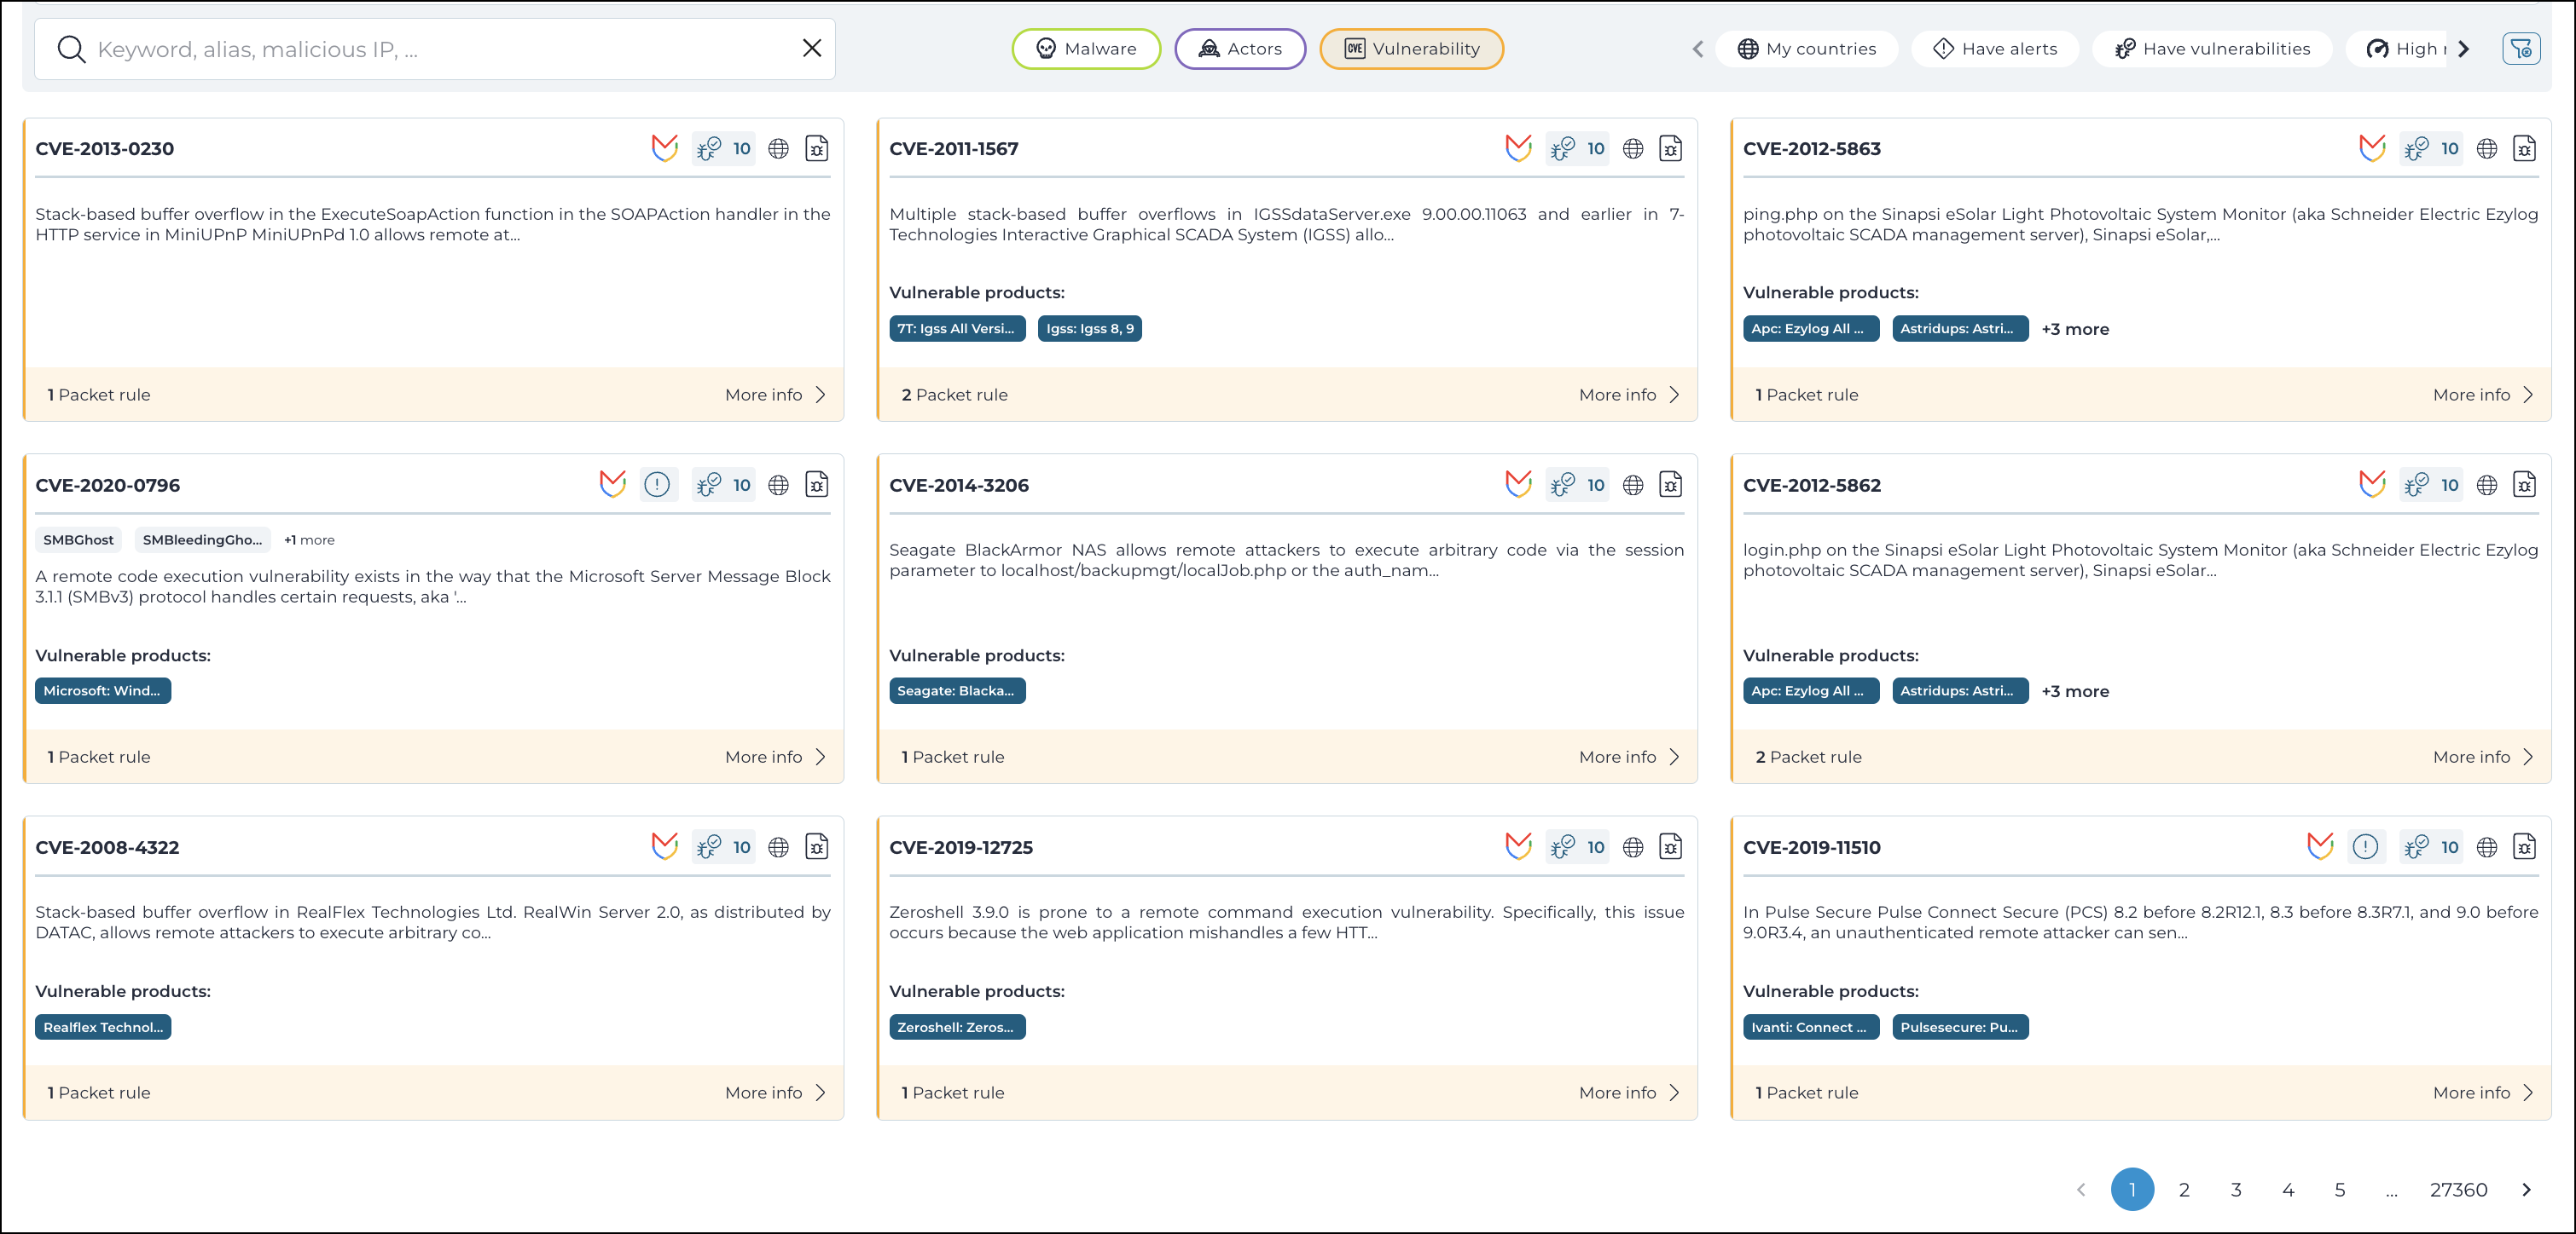Click the globe icon on CVE-2014-3206 card
The height and width of the screenshot is (1234, 2576).
(x=1634, y=485)
